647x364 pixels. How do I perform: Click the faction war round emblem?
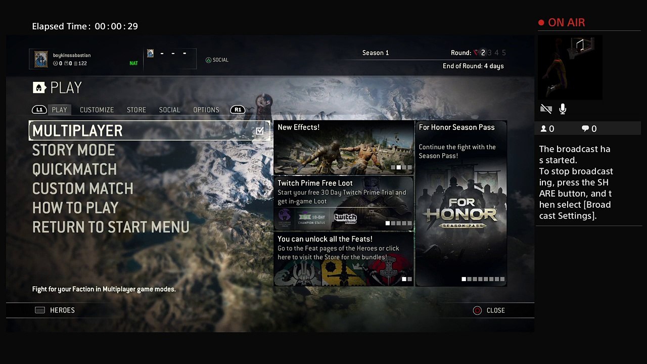click(x=476, y=53)
